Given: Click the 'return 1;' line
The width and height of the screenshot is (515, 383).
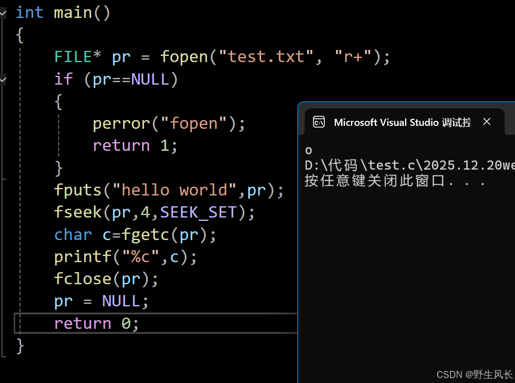Looking at the screenshot, I should point(135,145).
